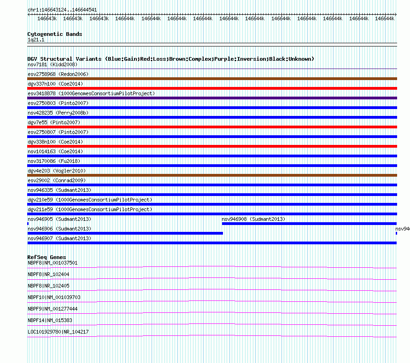Open the esv29002 (Conrad2009) variant label
410x363 pixels.
[57, 180]
